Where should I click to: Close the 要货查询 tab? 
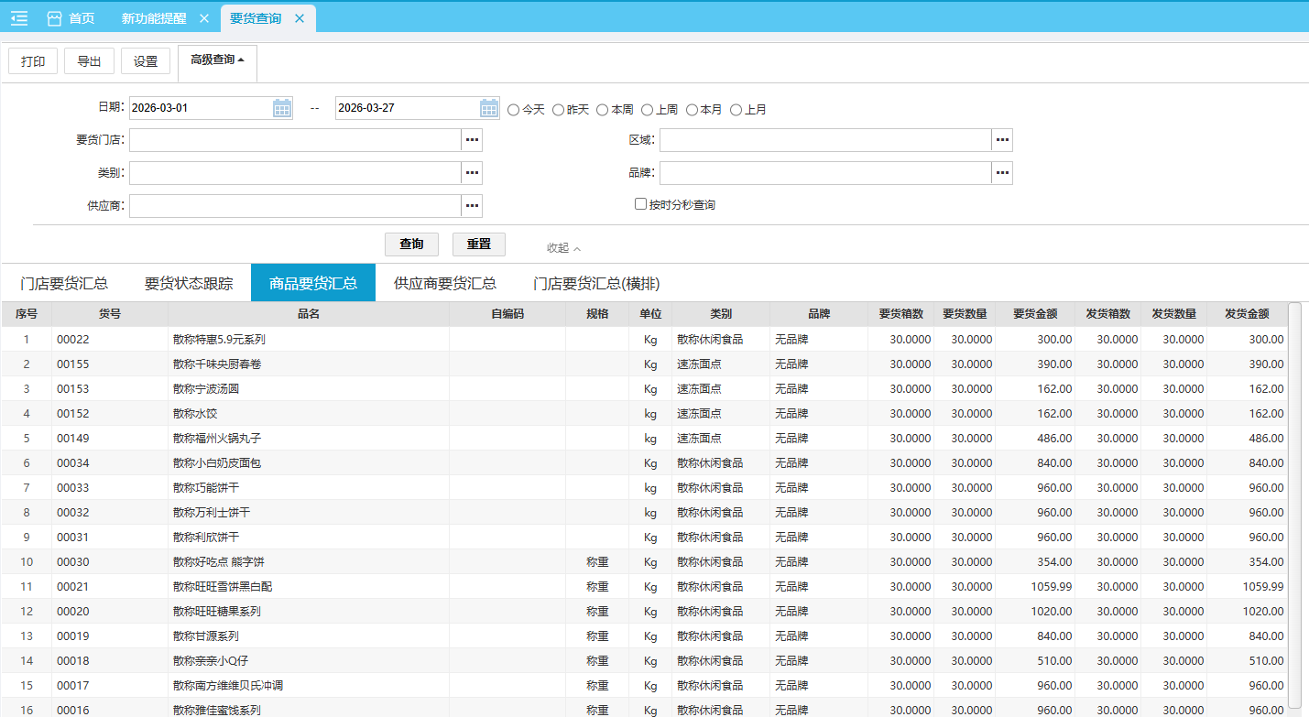[x=300, y=18]
